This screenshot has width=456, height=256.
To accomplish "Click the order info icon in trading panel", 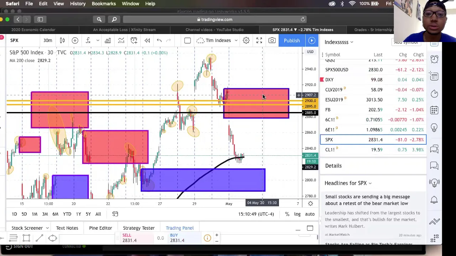I will click(207, 238).
